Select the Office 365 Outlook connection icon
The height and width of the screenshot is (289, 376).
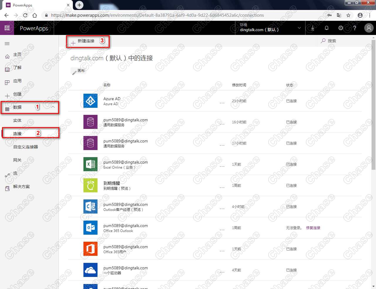pyautogui.click(x=90, y=228)
